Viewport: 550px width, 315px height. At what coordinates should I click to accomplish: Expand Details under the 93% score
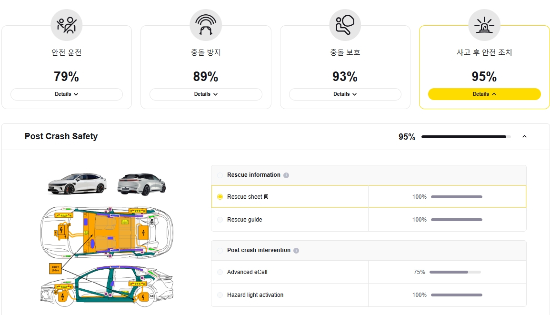pos(345,94)
